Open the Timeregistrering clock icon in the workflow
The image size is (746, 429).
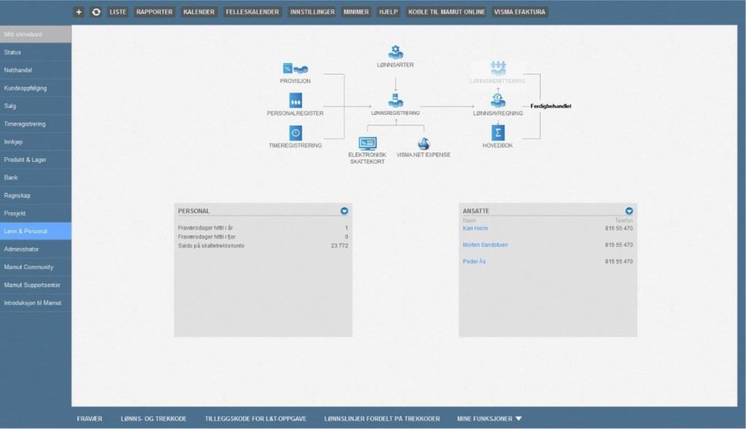pyautogui.click(x=296, y=133)
